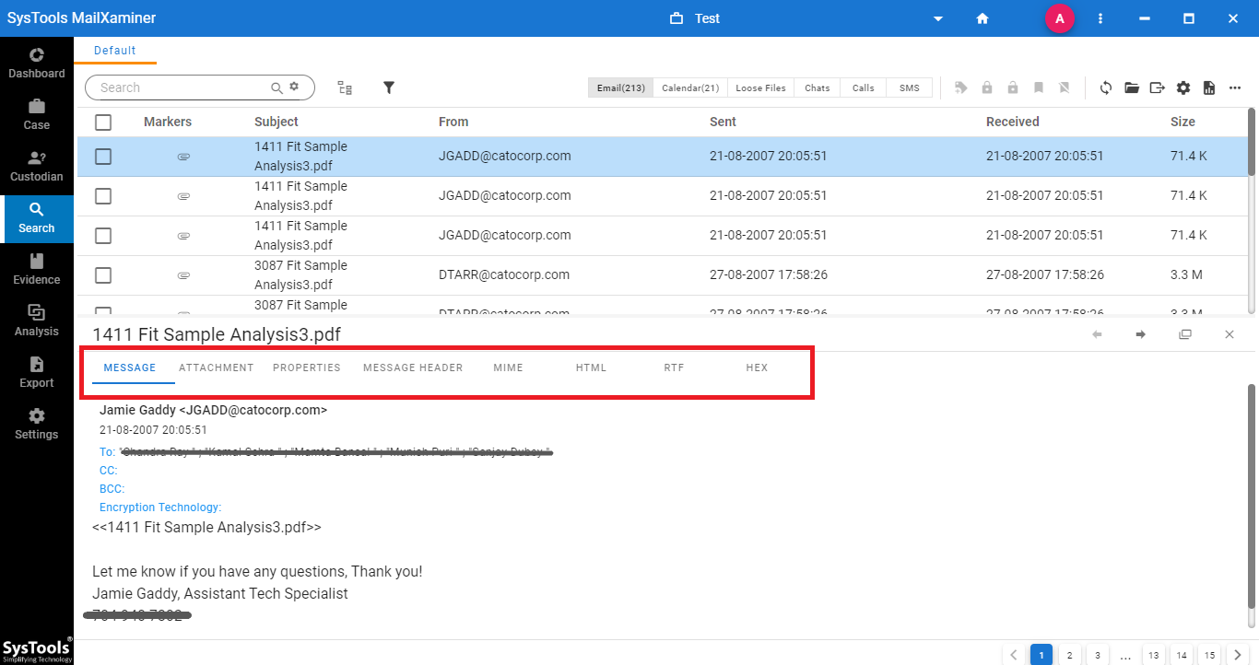
Task: Open the MESSAGE view tab
Action: click(x=130, y=367)
